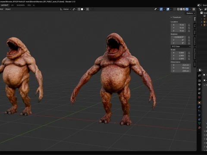Open the SHADERS workspace tab
207x155 pixels.
pyautogui.click(x=21, y=5)
